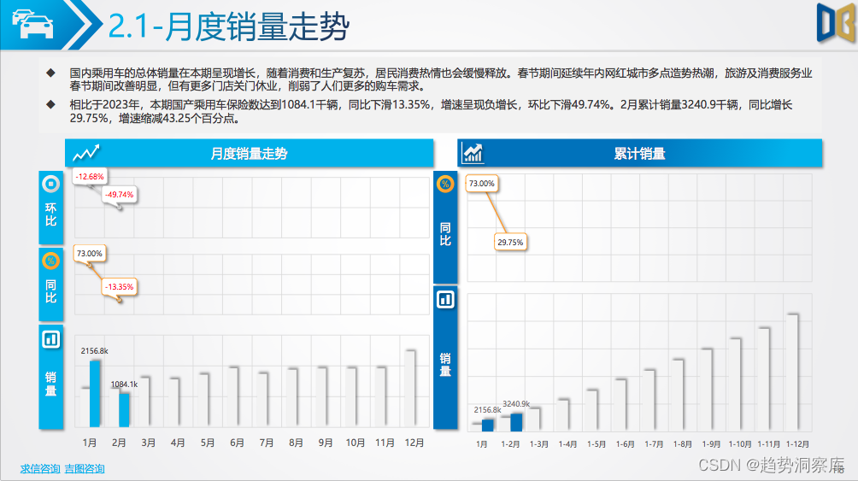Click the trend line icon beside 月度销量走势

(86, 153)
